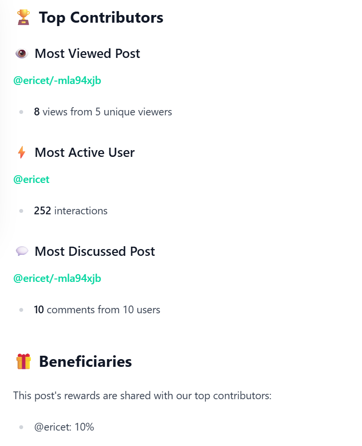This screenshot has width=362, height=446.
Task: Click the lightning bolt icon beside Most Active User
Action: click(22, 153)
